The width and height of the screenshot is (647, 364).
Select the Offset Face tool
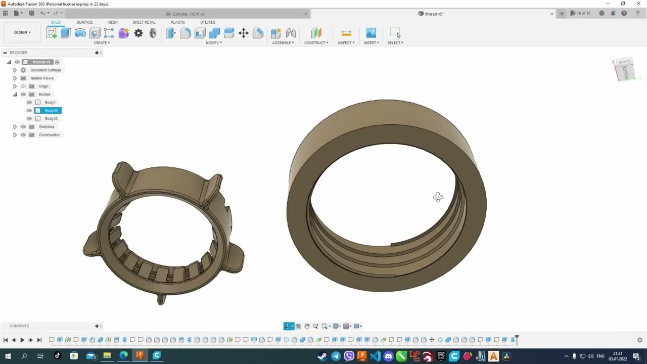coord(229,33)
